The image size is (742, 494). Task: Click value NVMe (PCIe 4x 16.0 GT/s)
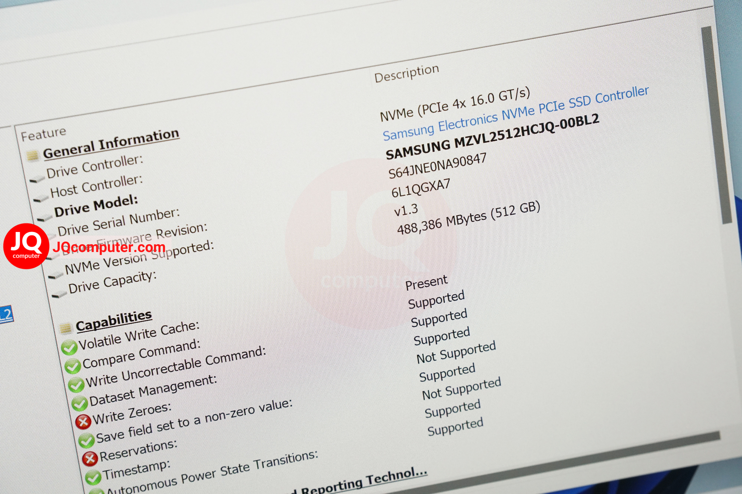tap(455, 105)
